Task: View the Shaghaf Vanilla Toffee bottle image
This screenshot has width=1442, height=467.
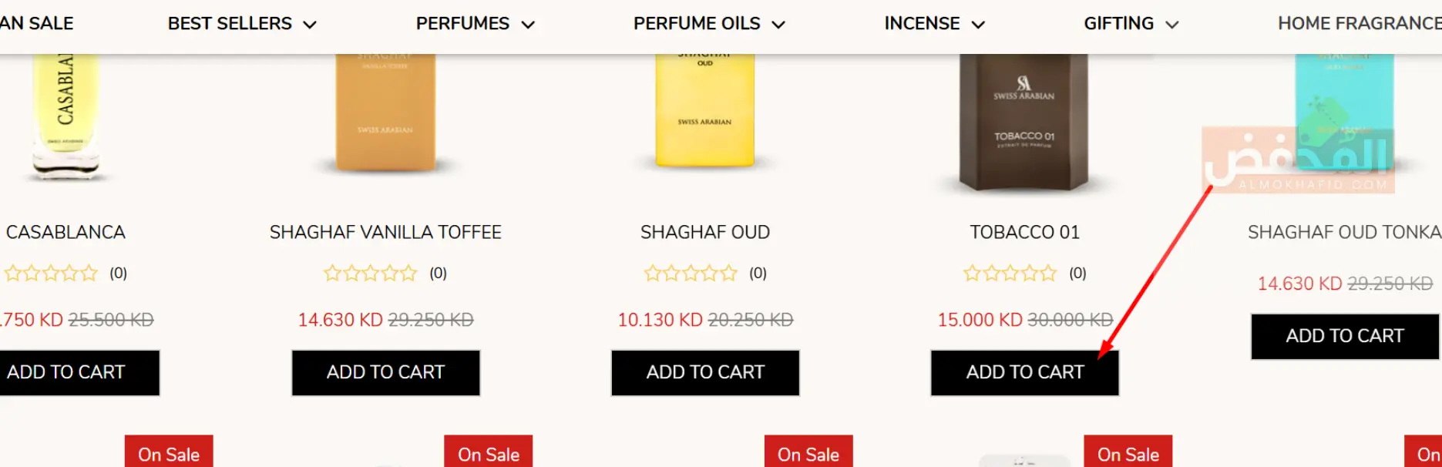Action: (385, 113)
